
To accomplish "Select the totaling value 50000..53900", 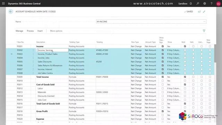I will pyautogui.click(x=102, y=92).
